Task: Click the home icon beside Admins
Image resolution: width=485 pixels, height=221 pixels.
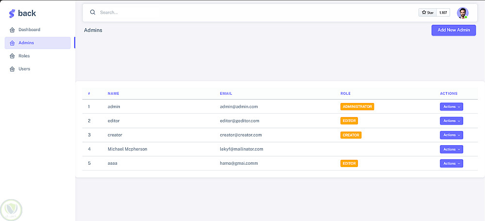Action: [x=12, y=43]
